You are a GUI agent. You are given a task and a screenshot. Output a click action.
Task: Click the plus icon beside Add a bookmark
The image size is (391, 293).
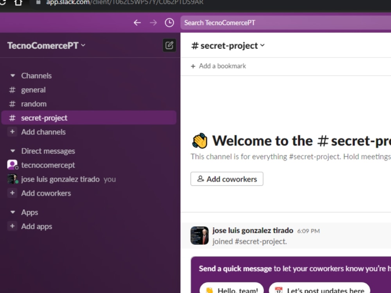(193, 66)
